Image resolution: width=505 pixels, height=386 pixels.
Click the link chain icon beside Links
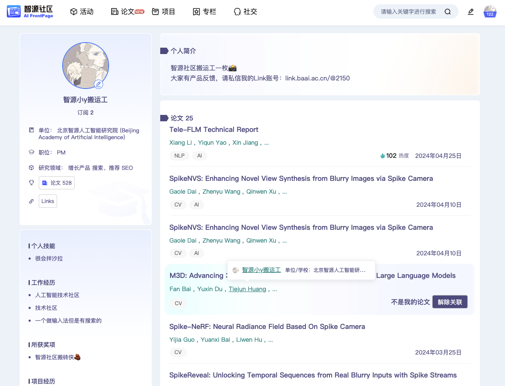pyautogui.click(x=31, y=201)
